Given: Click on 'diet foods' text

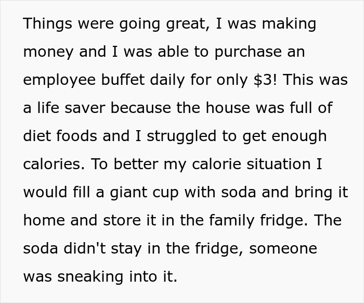Looking at the screenshot, I should (x=60, y=136).
